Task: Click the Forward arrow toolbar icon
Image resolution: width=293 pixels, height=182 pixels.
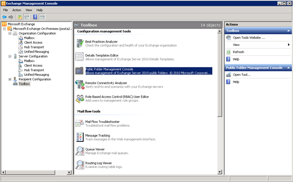Action: tap(11, 17)
